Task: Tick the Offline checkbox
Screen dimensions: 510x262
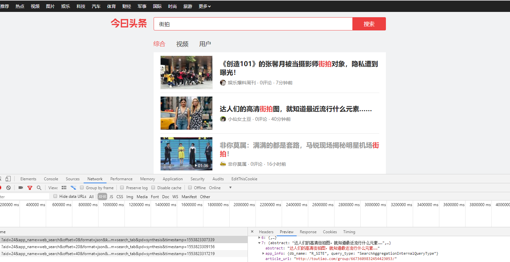Action: point(190,188)
